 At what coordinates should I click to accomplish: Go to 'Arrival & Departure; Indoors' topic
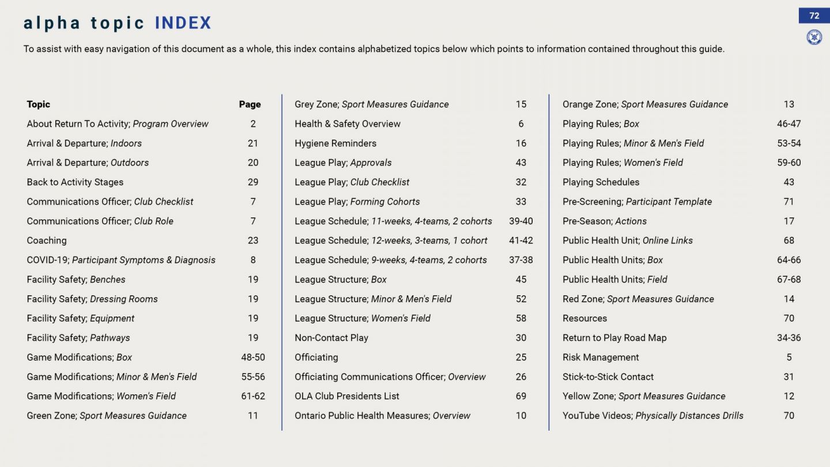pos(84,144)
